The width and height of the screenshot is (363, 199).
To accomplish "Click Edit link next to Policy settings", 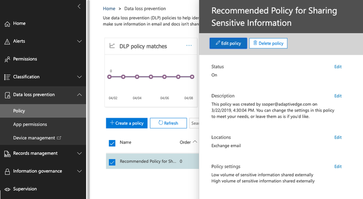I will coord(338,167).
